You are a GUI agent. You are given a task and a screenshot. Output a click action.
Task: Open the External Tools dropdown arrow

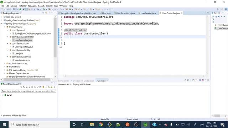click(x=52, y=9)
